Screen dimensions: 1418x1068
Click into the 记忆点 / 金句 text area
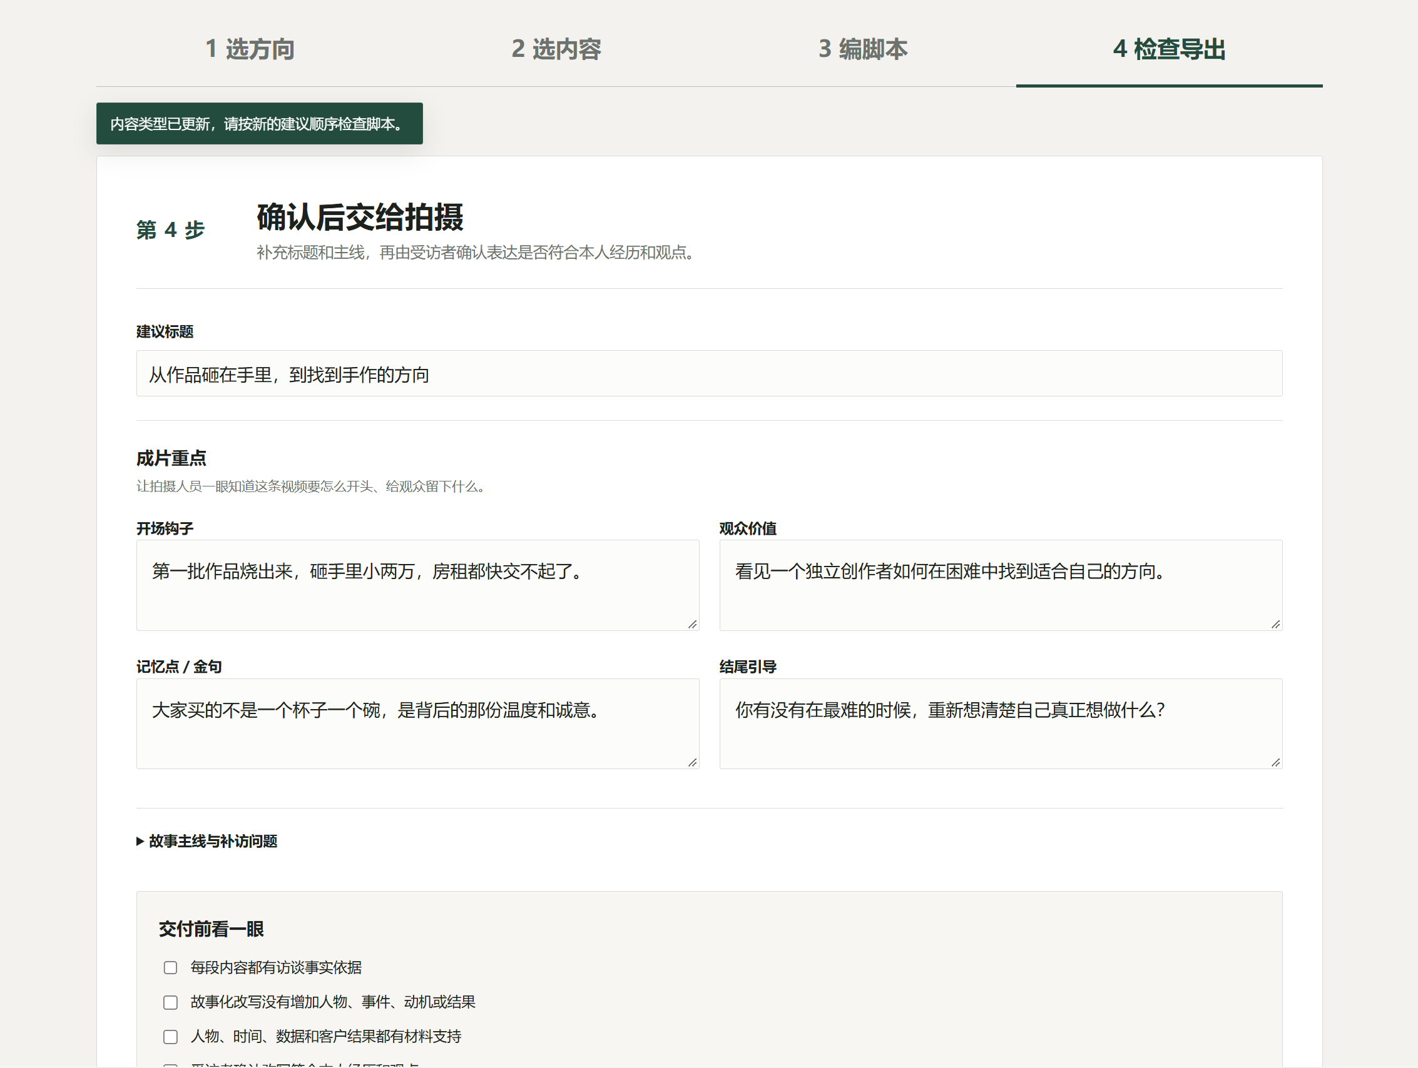417,724
